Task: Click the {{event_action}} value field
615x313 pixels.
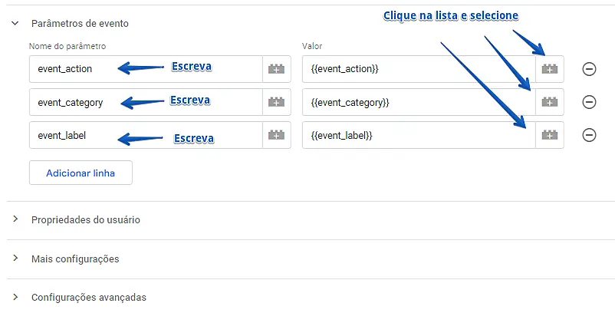Action: (x=418, y=69)
